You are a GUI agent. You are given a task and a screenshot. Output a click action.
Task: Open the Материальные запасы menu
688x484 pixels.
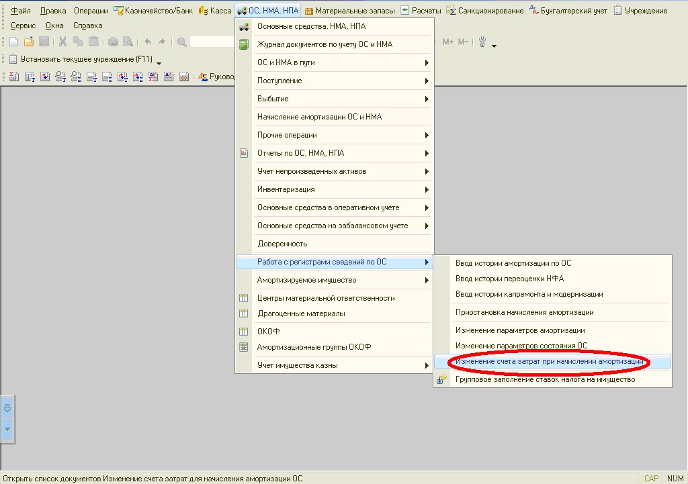[x=349, y=11]
